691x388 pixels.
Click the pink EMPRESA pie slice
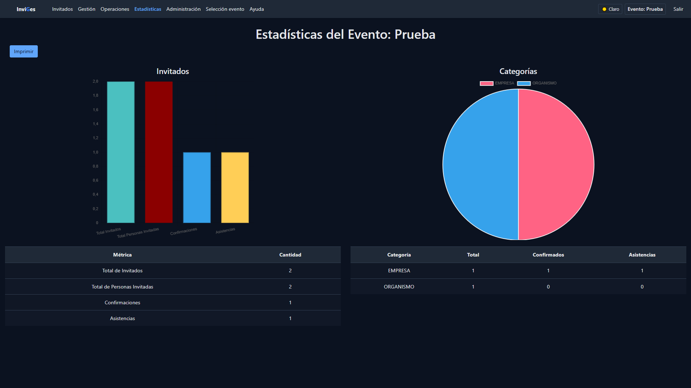(556, 164)
